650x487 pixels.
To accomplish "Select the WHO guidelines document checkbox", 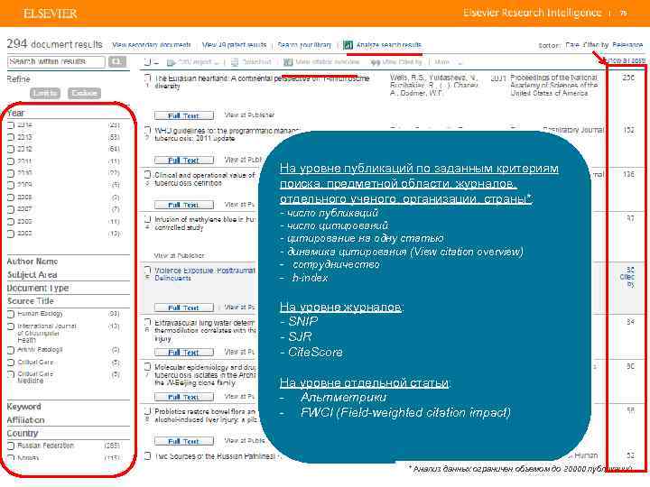I will click(x=147, y=131).
